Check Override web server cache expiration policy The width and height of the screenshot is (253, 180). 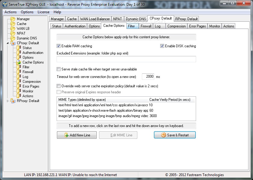[x=58, y=86]
